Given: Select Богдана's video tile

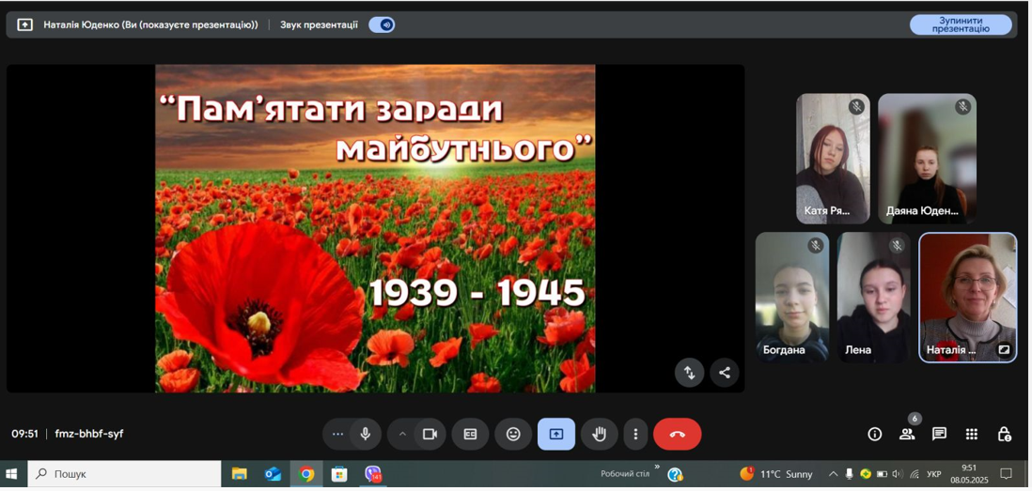Looking at the screenshot, I should (x=792, y=297).
